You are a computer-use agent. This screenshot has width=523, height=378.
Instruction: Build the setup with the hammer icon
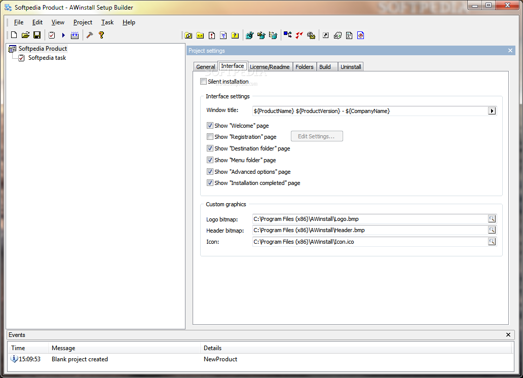point(89,35)
